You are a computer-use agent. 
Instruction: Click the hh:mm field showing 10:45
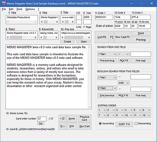[144, 26]
